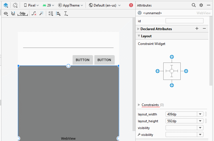Screen dimensions: 214x141
Task: Click the WebView component icon next to <unnamed>
Action: 139,13
